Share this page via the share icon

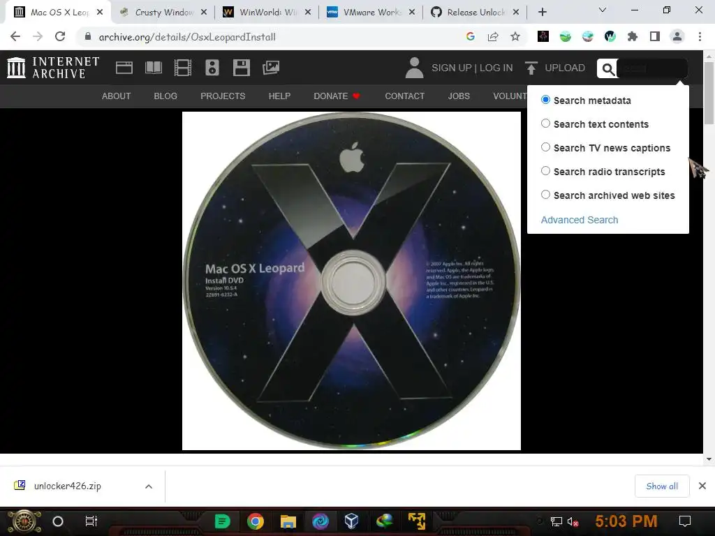[x=493, y=36]
